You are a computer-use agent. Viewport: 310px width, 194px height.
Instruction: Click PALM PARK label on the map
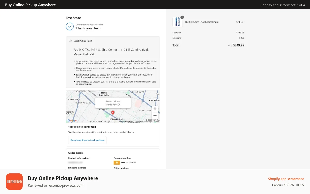point(74,99)
